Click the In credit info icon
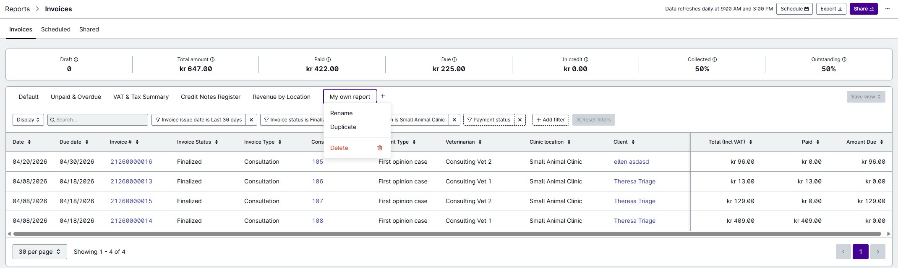Viewport: 898px width, 268px height. point(586,59)
